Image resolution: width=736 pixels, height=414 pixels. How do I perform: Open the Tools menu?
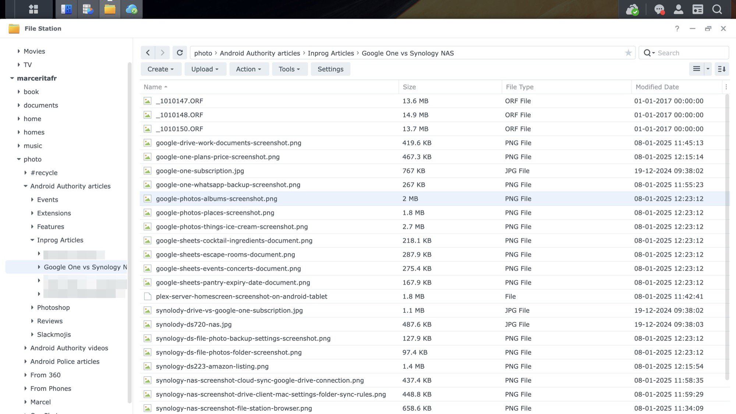click(289, 69)
